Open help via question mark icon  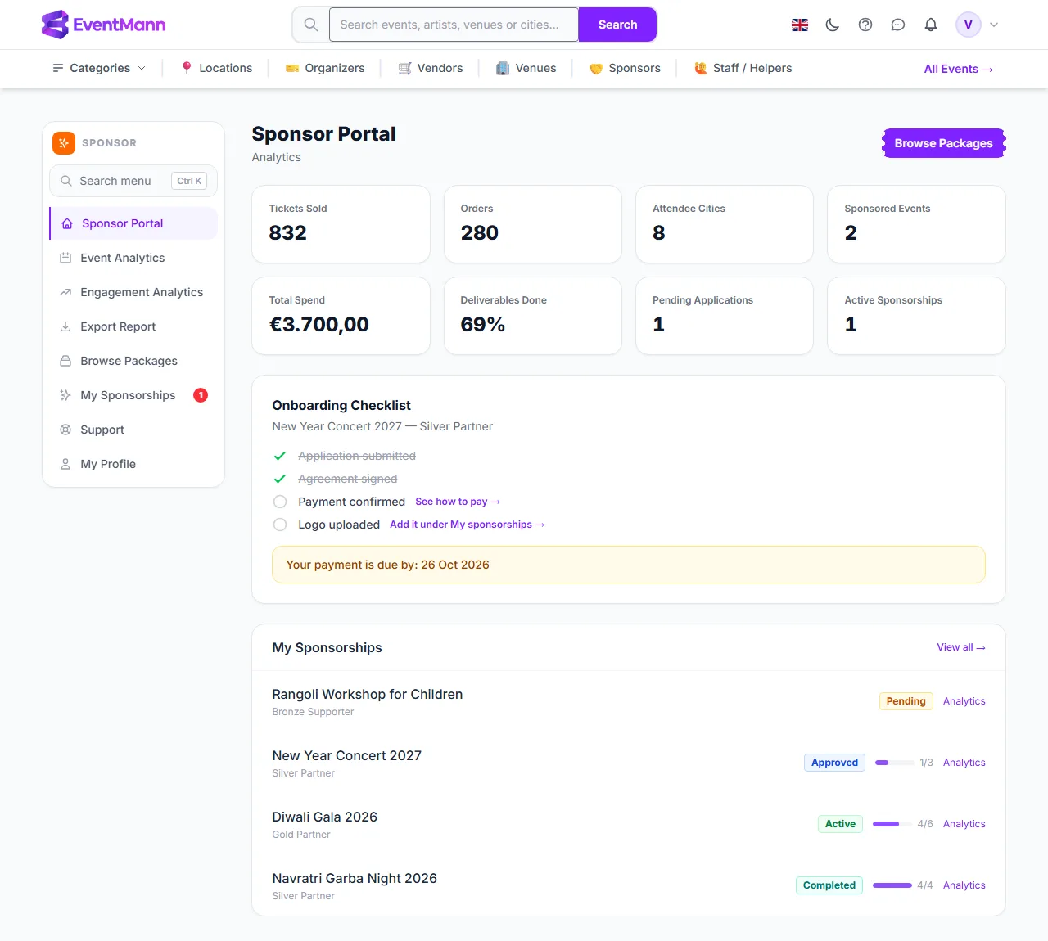coord(865,25)
